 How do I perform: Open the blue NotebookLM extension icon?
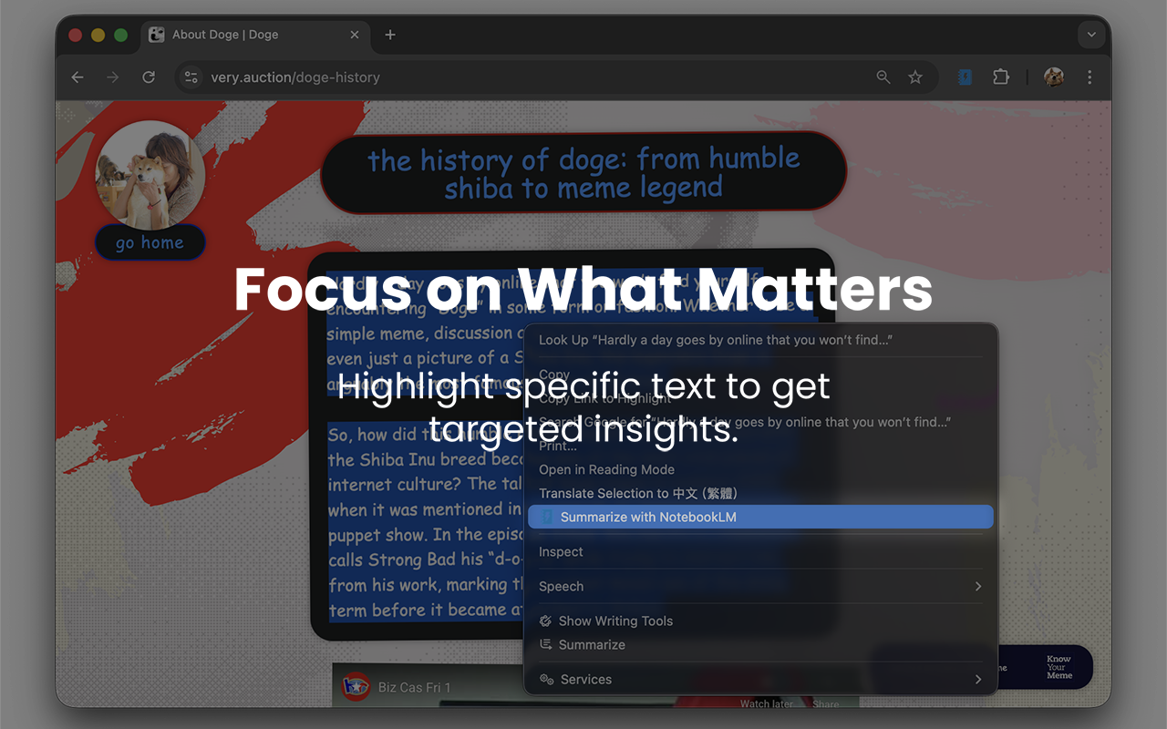[x=966, y=77]
